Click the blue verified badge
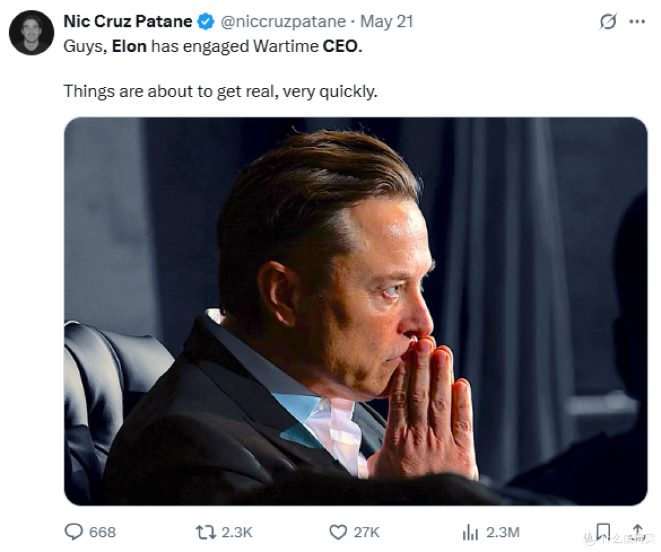 tap(206, 21)
